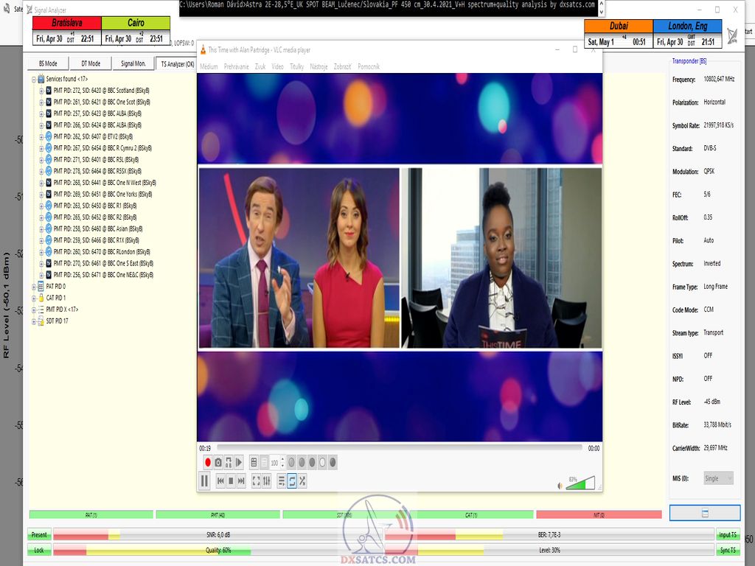755x566 pixels.
Task: Select the SDT PID 17 tree item
Action: pos(56,321)
